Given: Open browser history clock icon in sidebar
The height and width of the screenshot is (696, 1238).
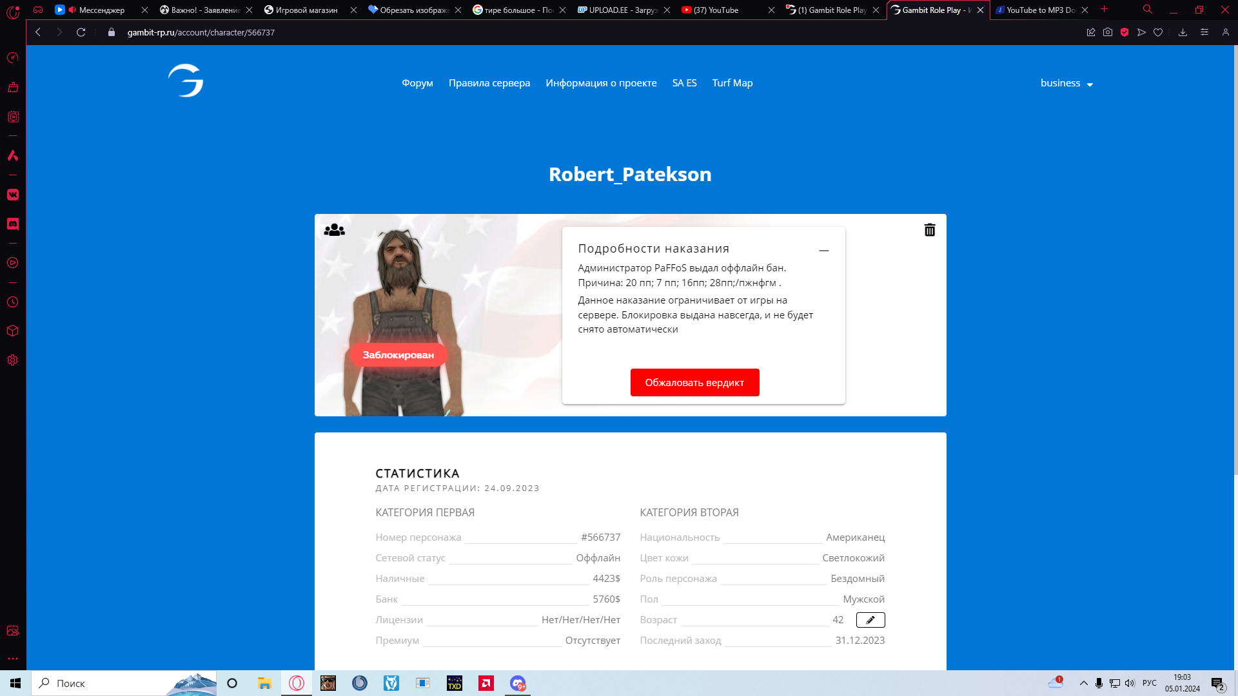Looking at the screenshot, I should [13, 302].
